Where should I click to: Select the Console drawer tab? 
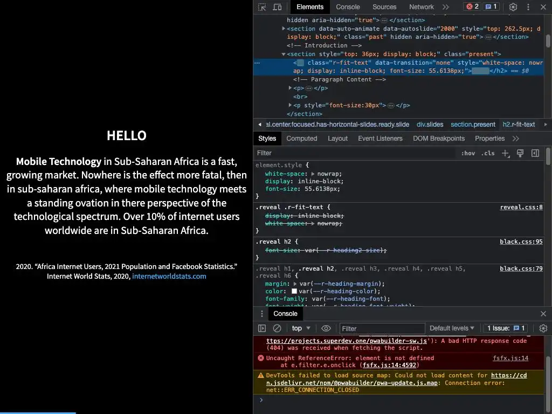click(x=286, y=314)
